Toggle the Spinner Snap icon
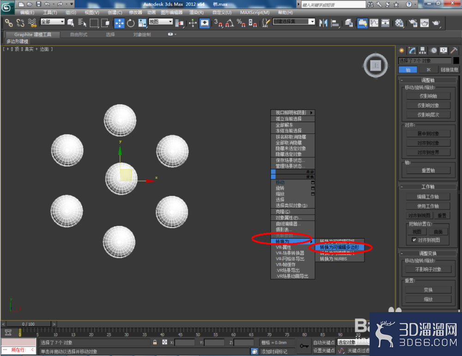The image size is (462, 356). (253, 23)
